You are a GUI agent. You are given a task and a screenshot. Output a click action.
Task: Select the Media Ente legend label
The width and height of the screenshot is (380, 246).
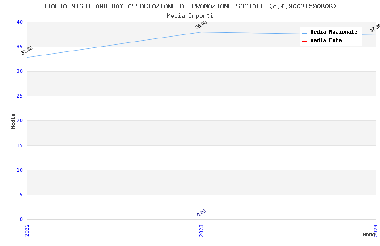326,41
